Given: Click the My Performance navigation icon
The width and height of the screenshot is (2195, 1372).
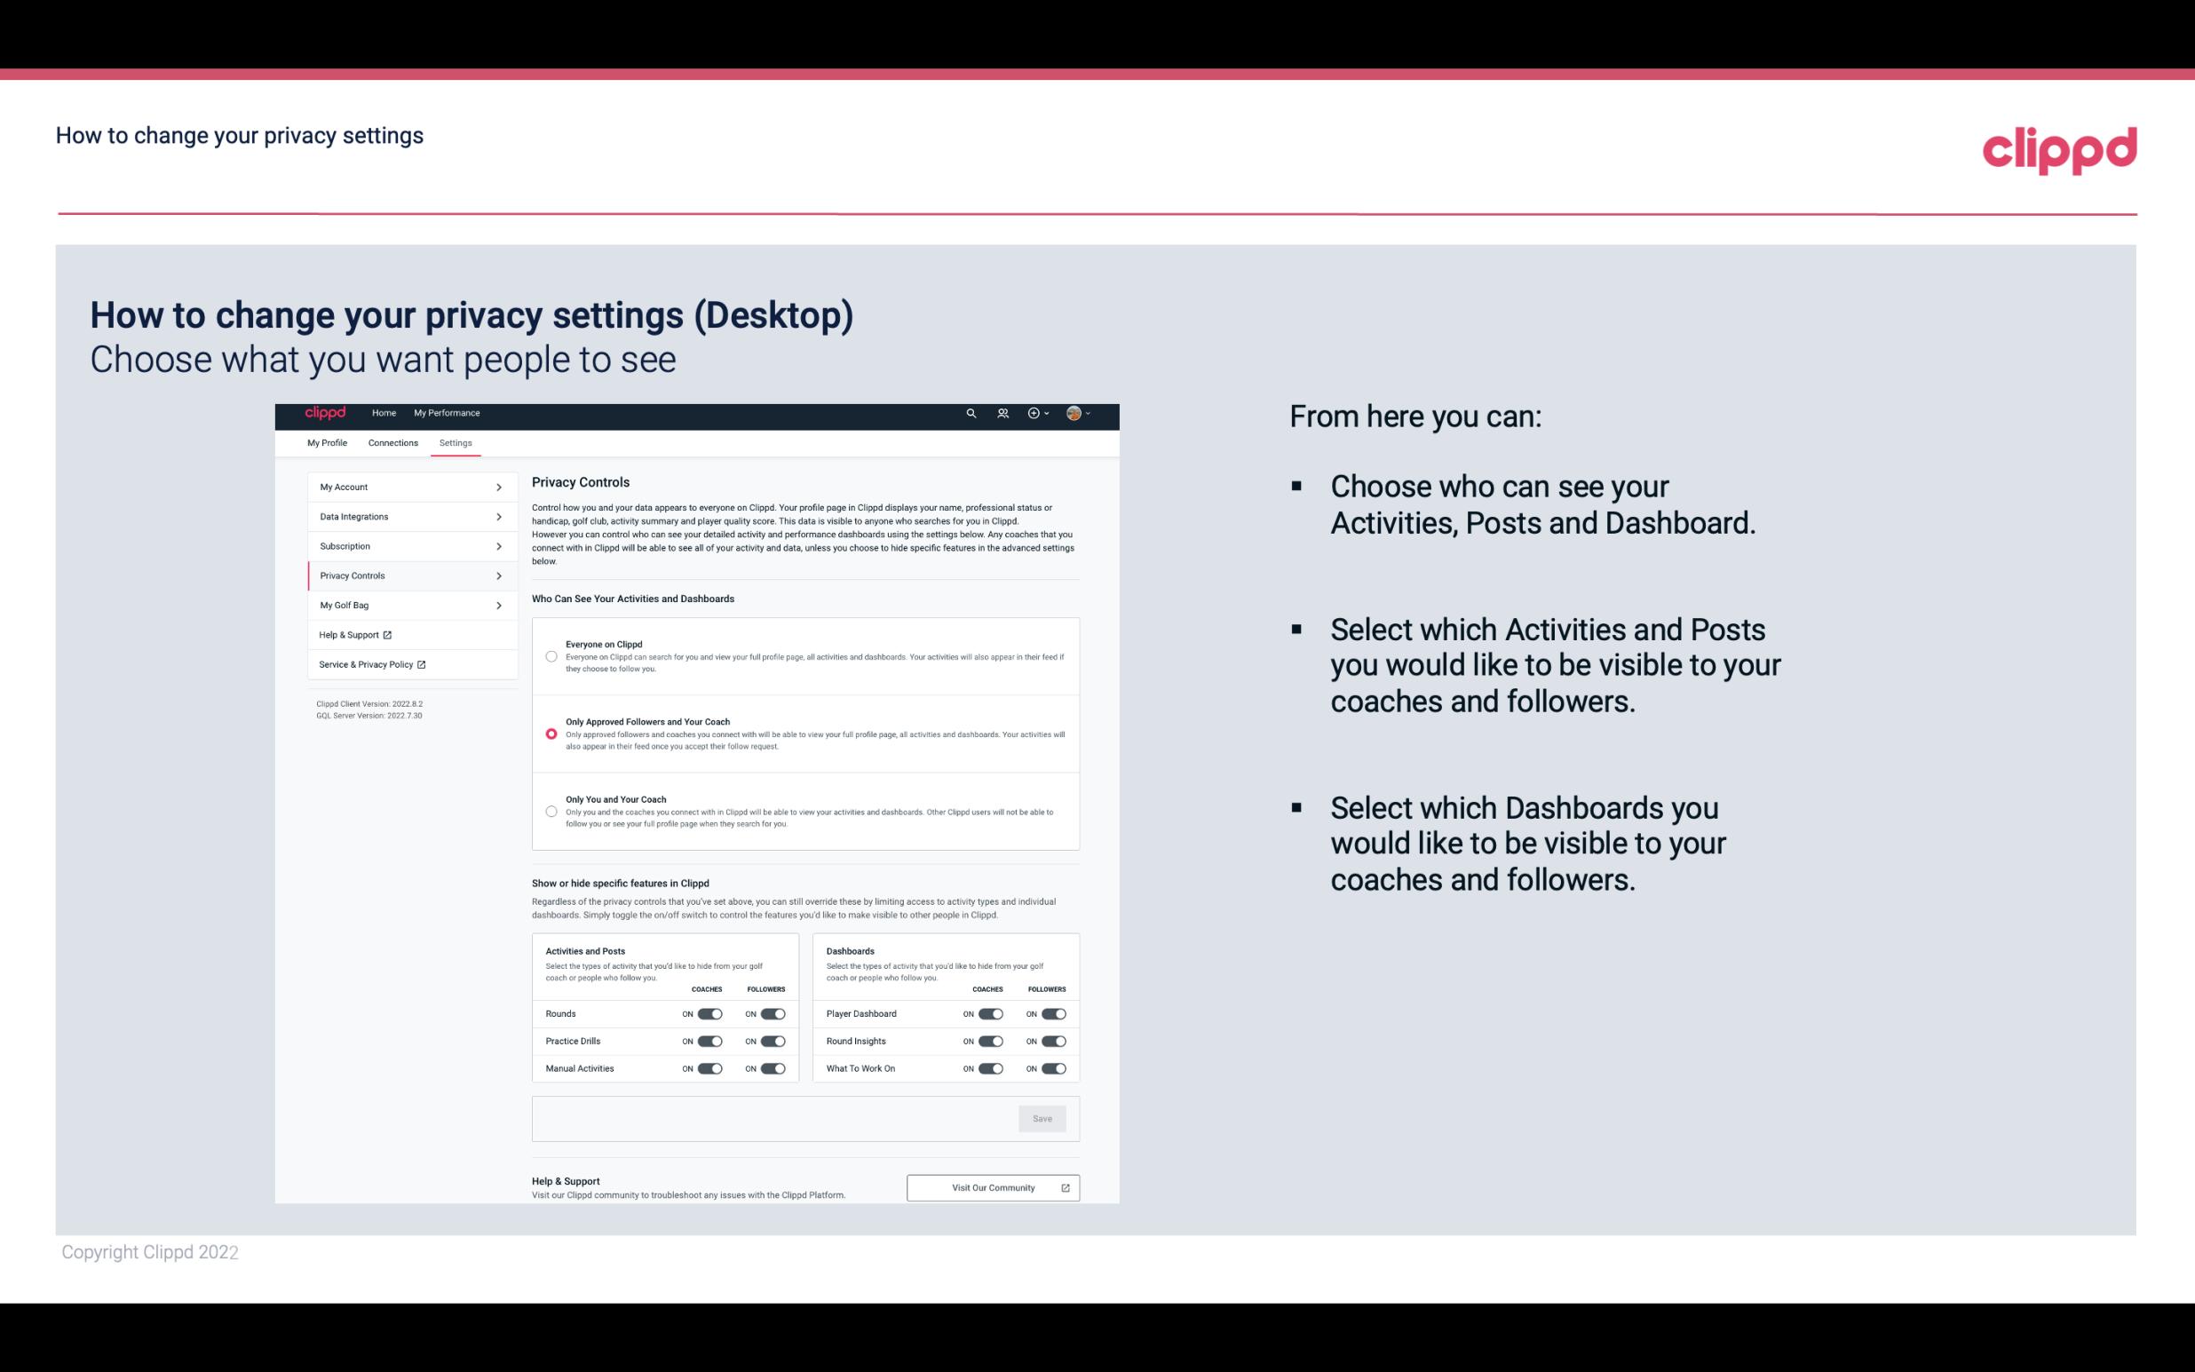Looking at the screenshot, I should [x=448, y=413].
